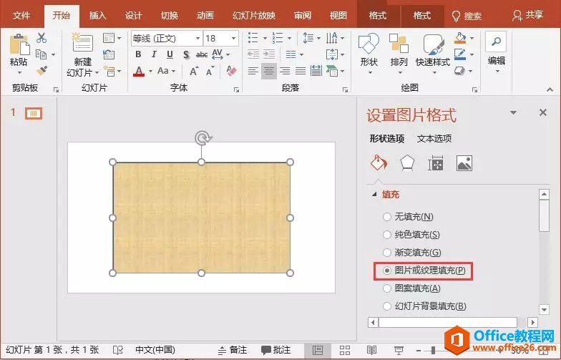This screenshot has width=561, height=360.
Task: Switch to 文本选项 (Text Options)
Action: click(x=434, y=139)
